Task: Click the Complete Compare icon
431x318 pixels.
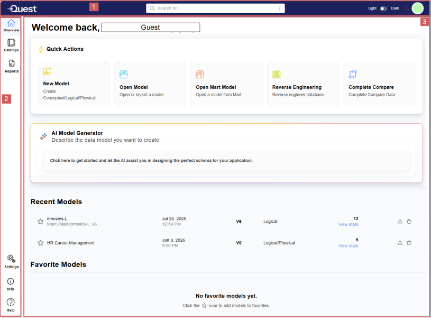Action: [353, 74]
